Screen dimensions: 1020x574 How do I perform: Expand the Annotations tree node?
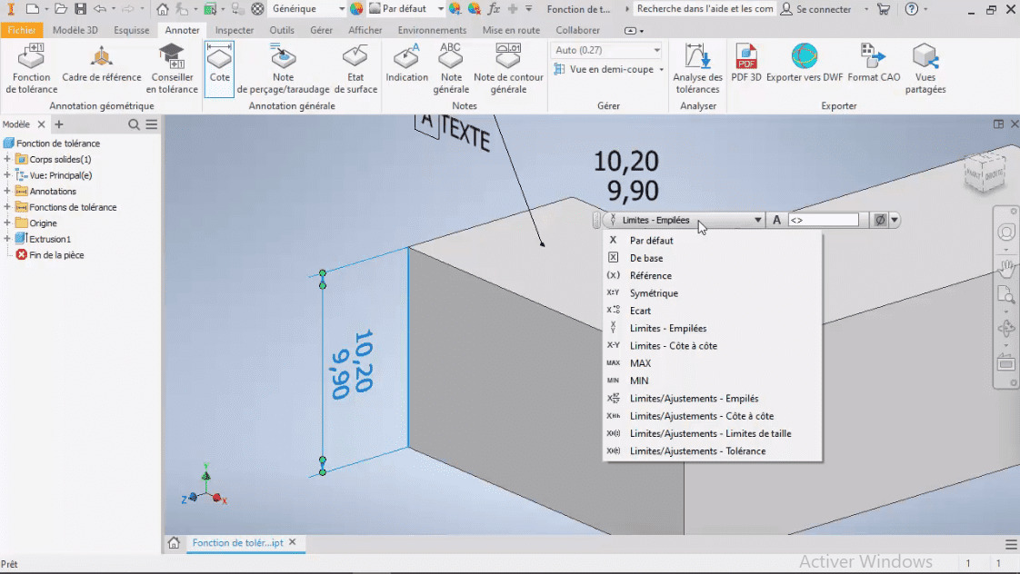(x=7, y=191)
